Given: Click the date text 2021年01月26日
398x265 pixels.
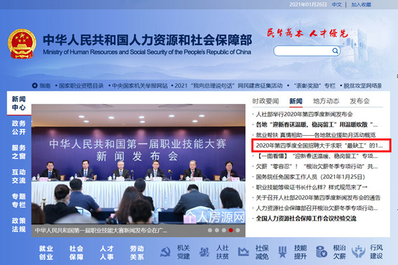Looking at the screenshot, I should click(308, 5).
